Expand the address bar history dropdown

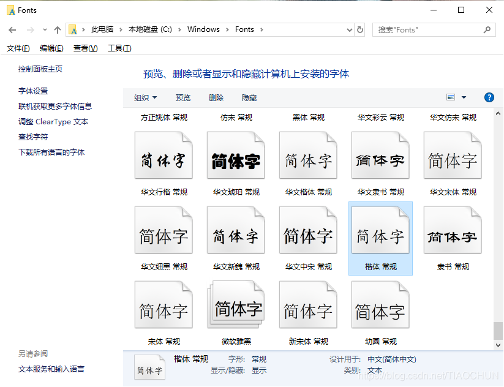(350, 30)
